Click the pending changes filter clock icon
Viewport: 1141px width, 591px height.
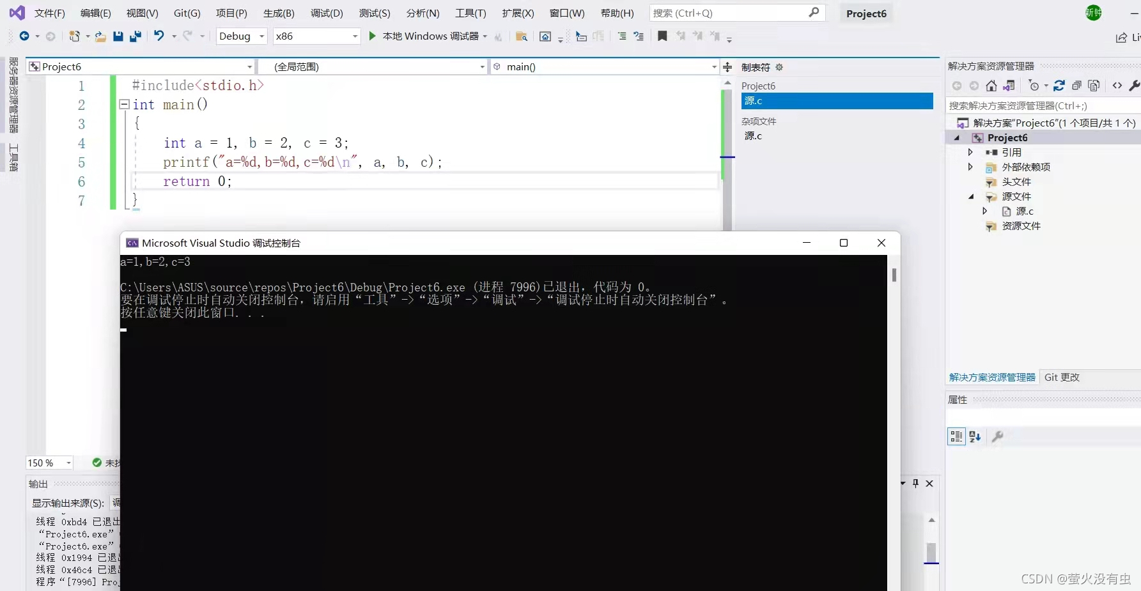(x=1034, y=86)
